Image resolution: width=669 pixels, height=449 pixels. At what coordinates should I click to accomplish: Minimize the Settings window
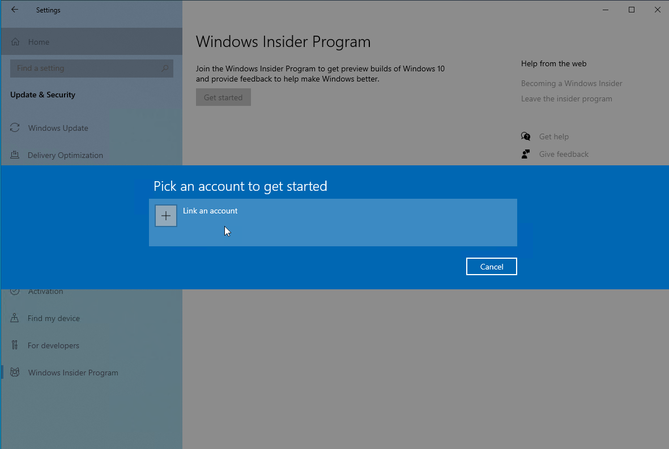(606, 10)
